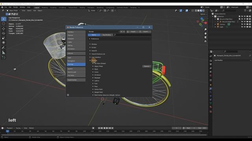Select the Select Box tool
Image resolution: width=252 pixels, height=141 pixels.
pos(4,19)
